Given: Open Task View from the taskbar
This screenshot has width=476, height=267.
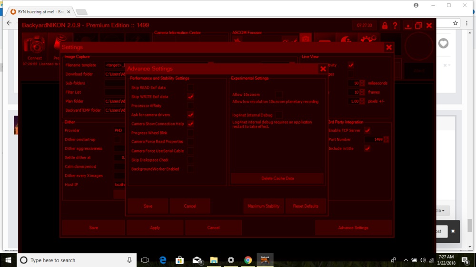Looking at the screenshot, I should [145, 260].
